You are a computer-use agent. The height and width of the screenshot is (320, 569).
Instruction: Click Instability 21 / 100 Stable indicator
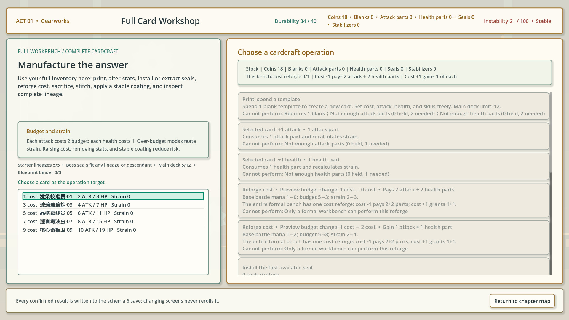[x=517, y=21]
